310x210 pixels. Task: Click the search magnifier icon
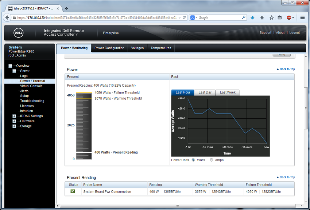click(x=243, y=17)
